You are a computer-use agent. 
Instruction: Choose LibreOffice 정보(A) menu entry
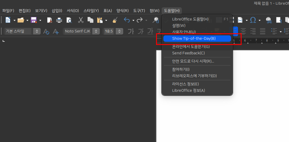pos(189,90)
